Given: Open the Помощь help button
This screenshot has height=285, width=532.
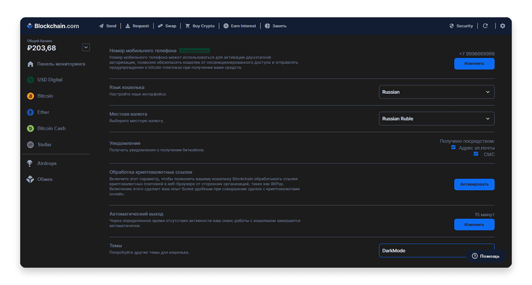Looking at the screenshot, I should [486, 256].
